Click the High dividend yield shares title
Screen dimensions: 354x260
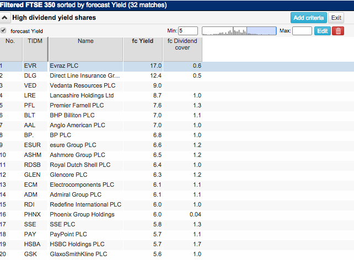pyautogui.click(x=54, y=18)
